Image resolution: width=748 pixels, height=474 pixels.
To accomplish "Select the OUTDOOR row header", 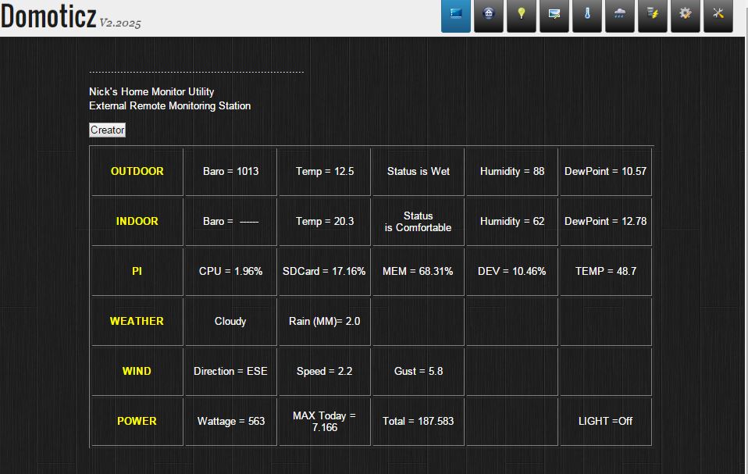I will [137, 171].
